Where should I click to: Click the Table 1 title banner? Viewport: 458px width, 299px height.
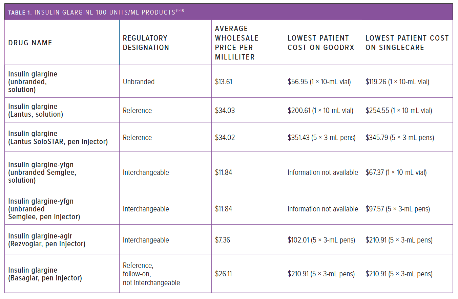tap(229, 12)
